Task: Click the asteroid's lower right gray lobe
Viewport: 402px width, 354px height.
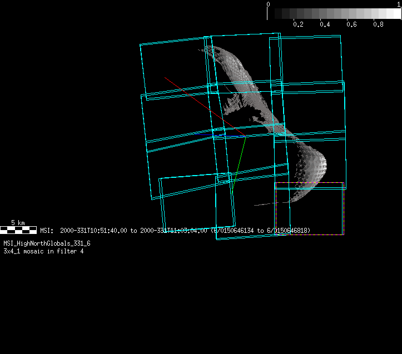Action: [311, 167]
